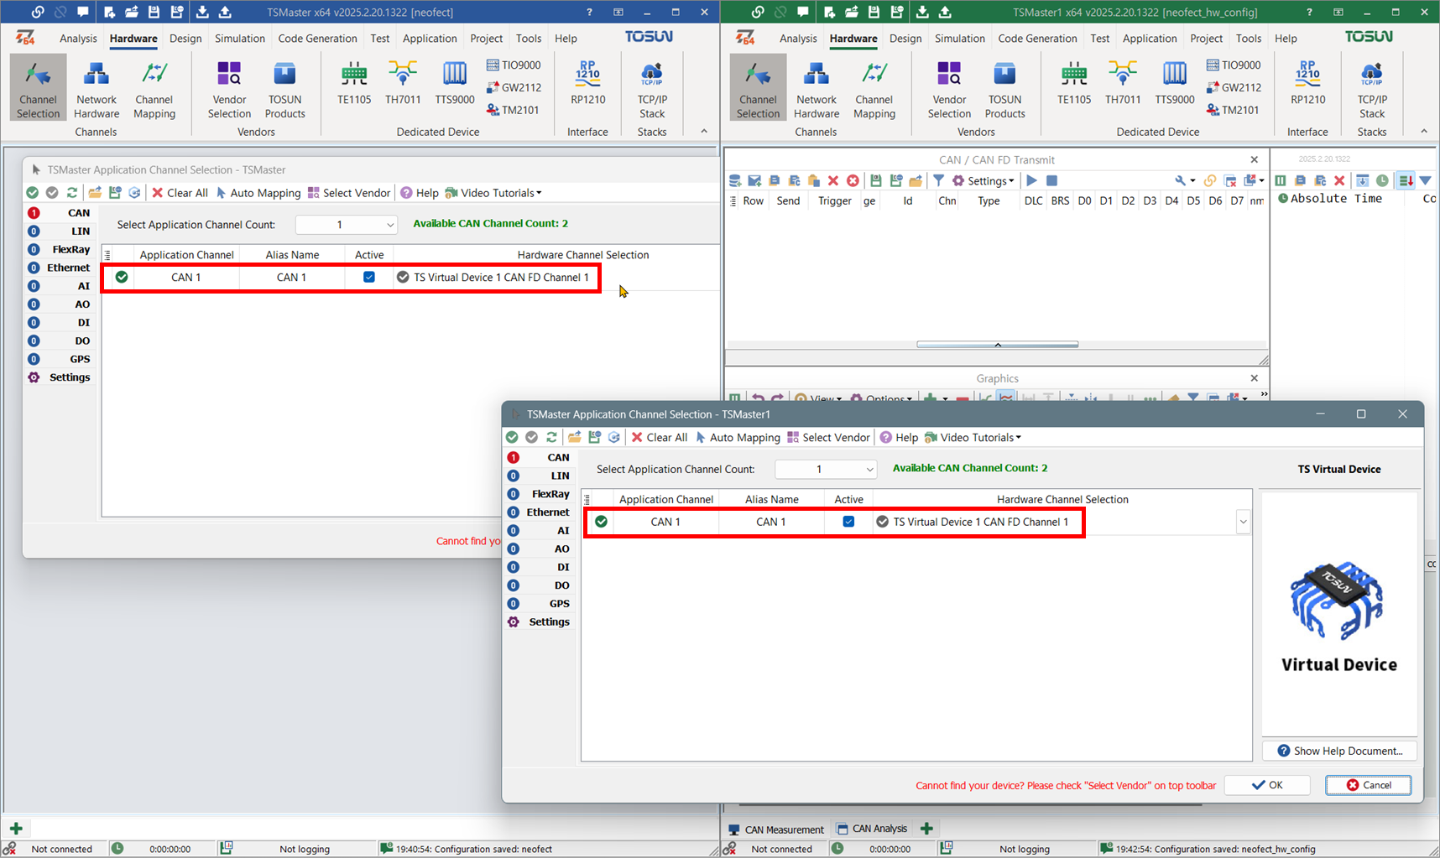This screenshot has height=858, width=1440.
Task: Click Select Vendor in front TSMaster1 dialog
Action: click(828, 437)
